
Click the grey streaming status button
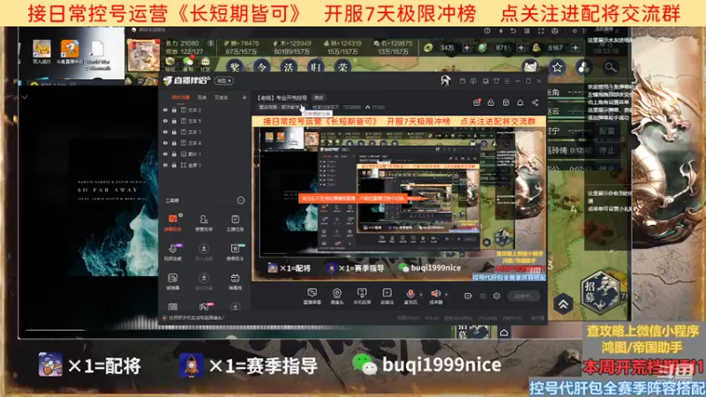tap(523, 296)
